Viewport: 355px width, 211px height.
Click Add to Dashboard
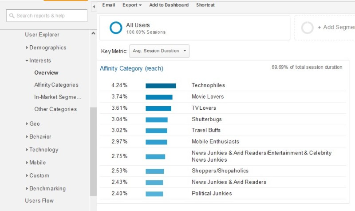point(169,5)
